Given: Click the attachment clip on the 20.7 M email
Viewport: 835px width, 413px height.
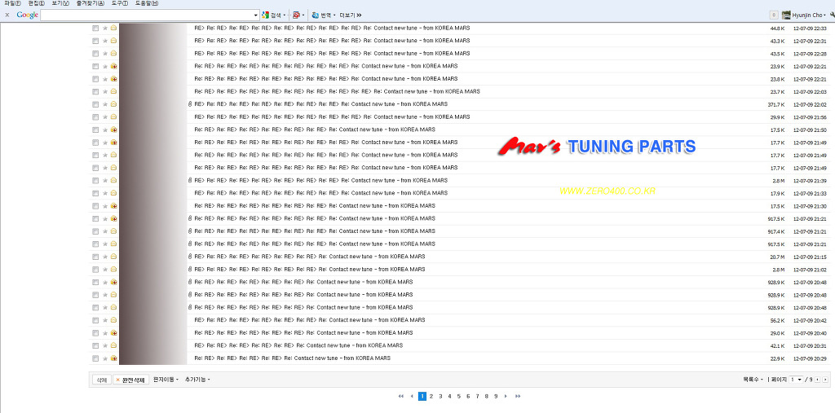Looking at the screenshot, I should click(x=190, y=257).
